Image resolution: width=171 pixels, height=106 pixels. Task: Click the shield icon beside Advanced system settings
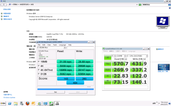[2, 19]
